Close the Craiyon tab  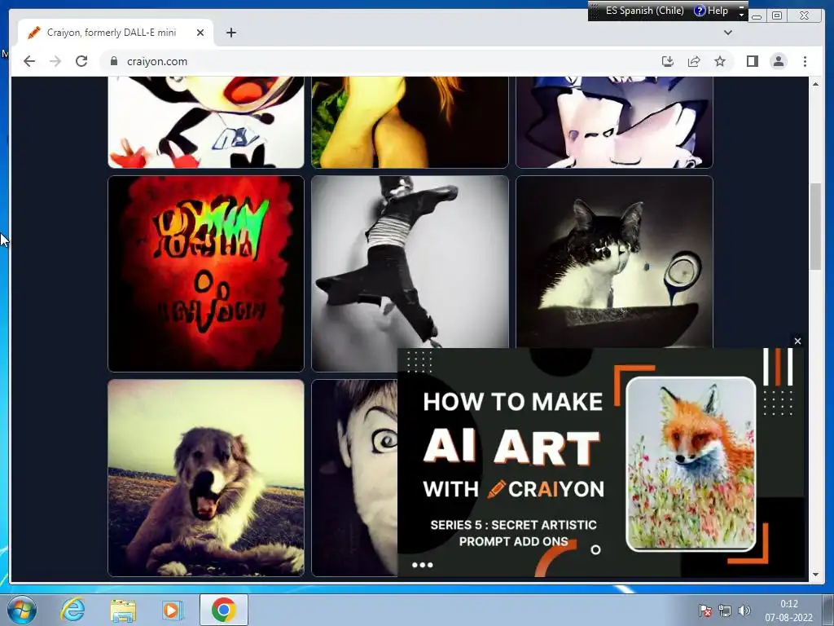pos(200,33)
